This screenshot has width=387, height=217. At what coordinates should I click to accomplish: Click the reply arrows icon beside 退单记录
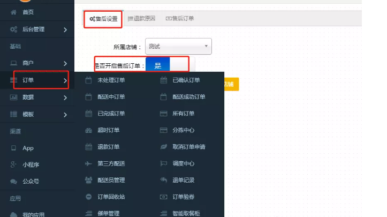[x=163, y=180]
